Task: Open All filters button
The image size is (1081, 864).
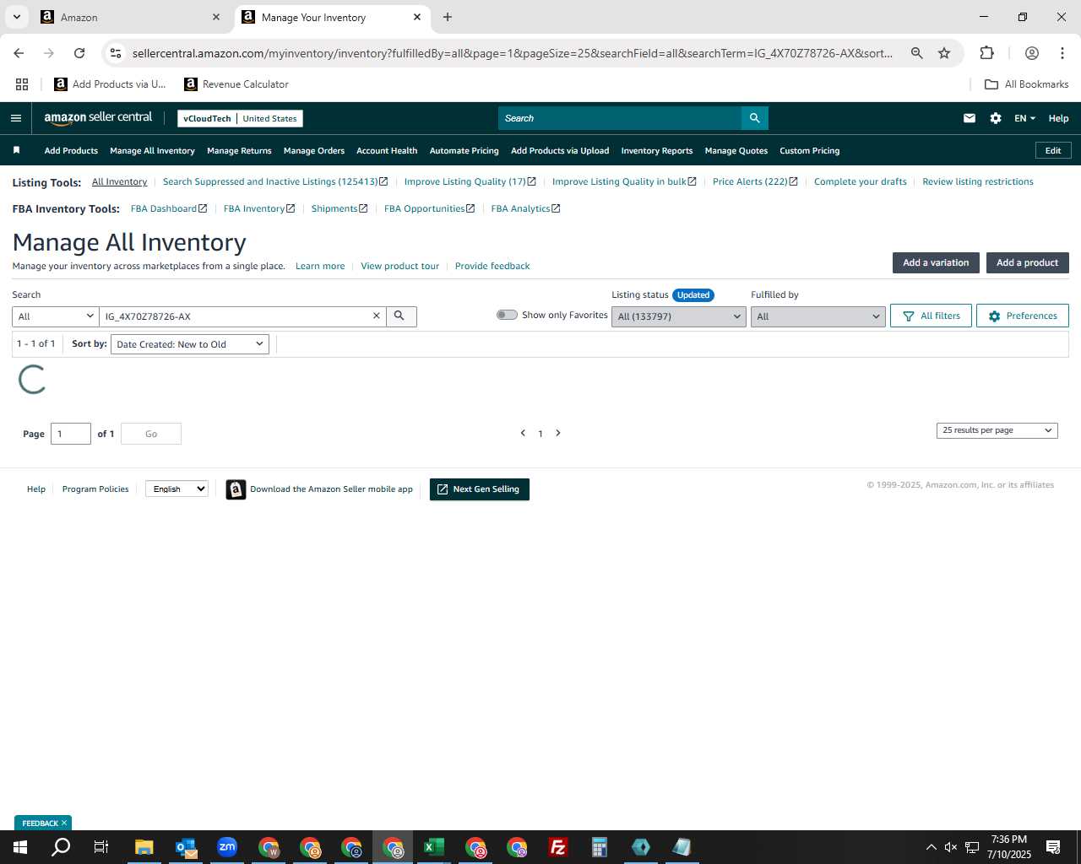Action: click(x=931, y=316)
